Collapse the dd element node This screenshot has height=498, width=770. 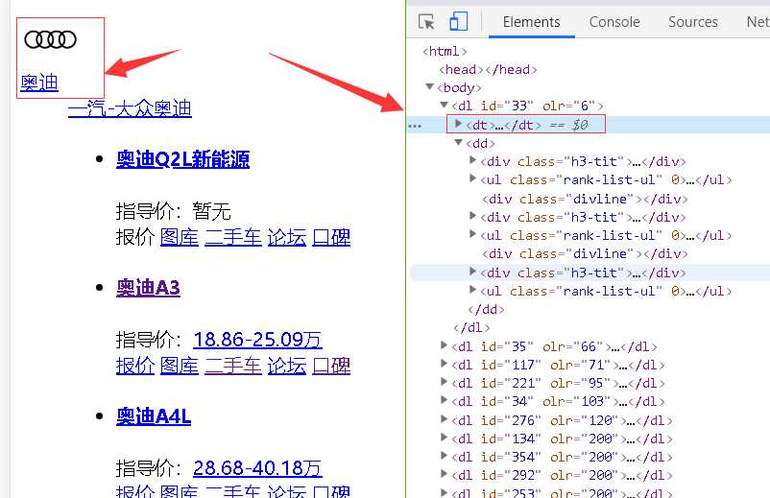click(458, 143)
